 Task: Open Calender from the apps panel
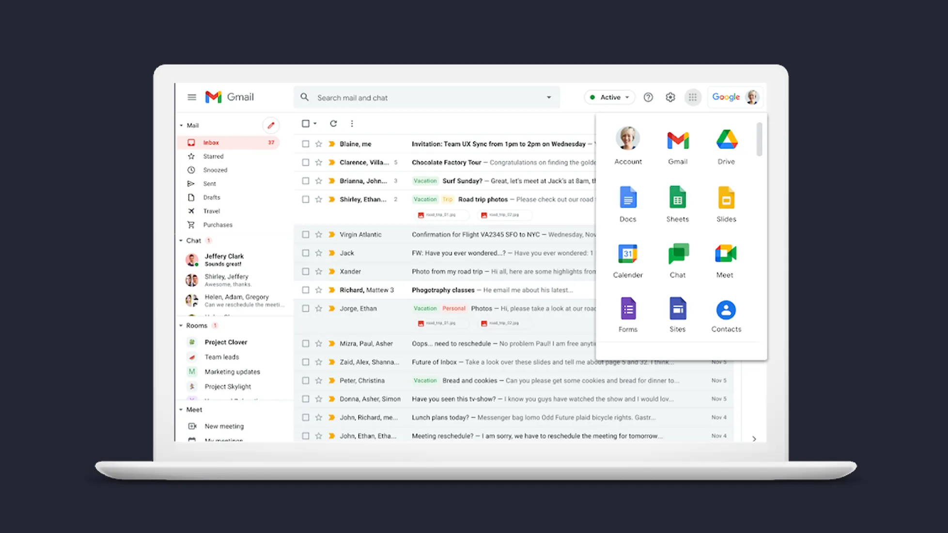click(x=628, y=261)
